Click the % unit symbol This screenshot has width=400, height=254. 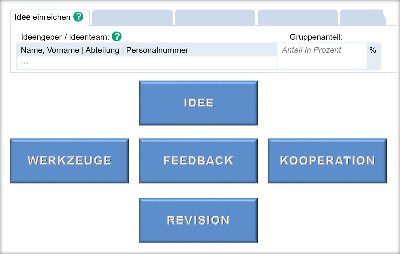tap(373, 50)
